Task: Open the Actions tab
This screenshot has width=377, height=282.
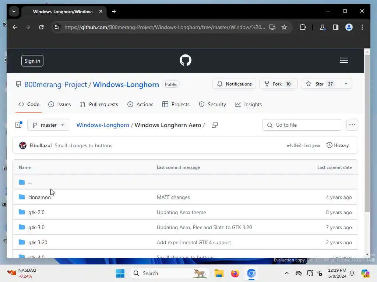Action: pos(140,104)
